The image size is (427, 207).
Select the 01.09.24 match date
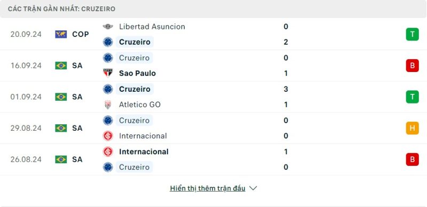click(26, 97)
